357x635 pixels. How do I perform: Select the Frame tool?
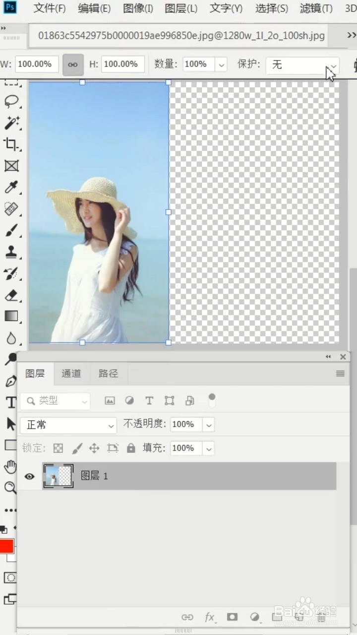[x=11, y=165]
